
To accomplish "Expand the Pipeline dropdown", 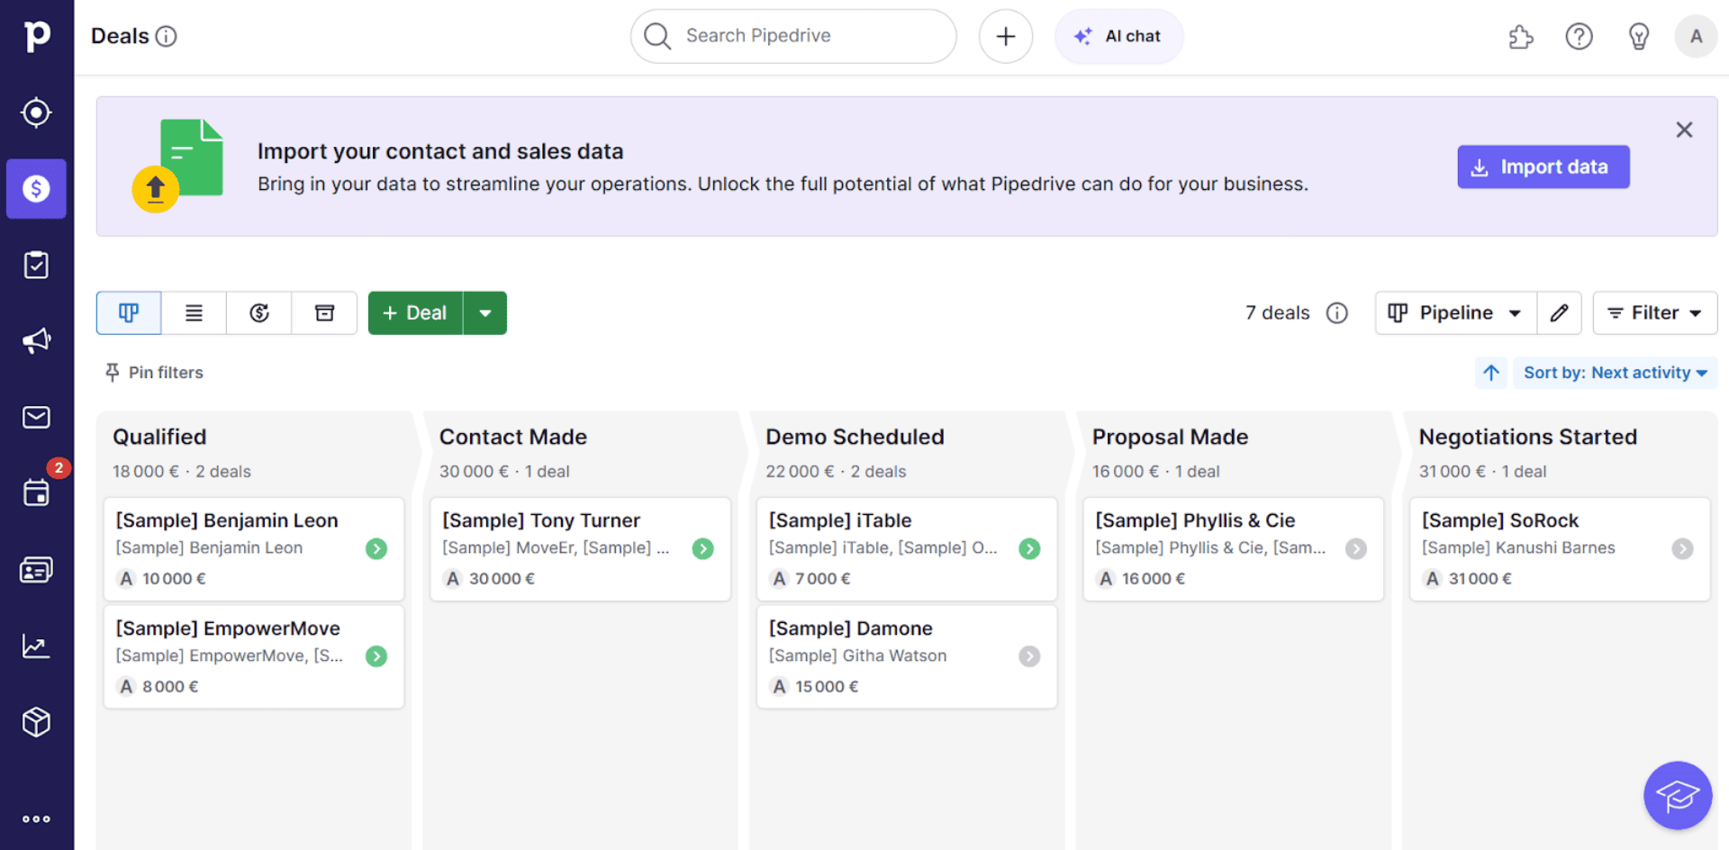I will [x=1455, y=312].
